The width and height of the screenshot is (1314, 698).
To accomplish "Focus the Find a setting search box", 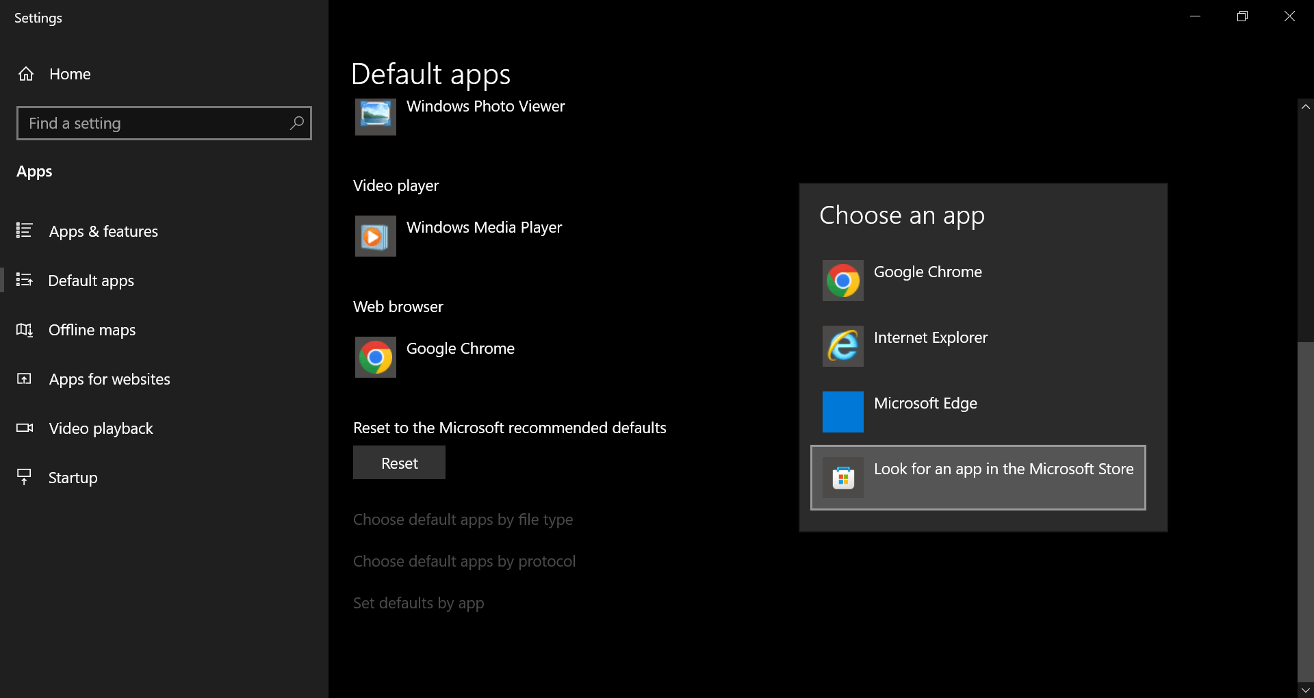I will click(x=164, y=123).
